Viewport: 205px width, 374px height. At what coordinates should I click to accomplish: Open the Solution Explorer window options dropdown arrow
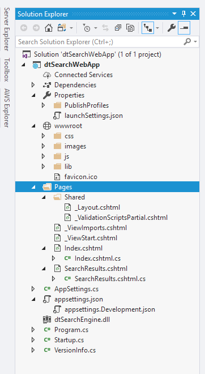click(174, 14)
